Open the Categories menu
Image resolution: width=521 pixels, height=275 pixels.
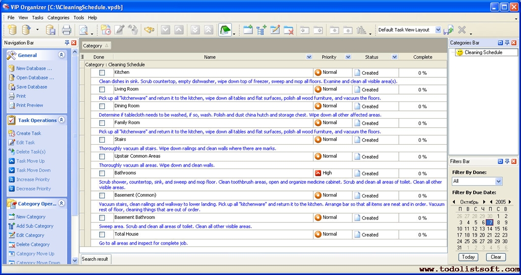click(58, 17)
